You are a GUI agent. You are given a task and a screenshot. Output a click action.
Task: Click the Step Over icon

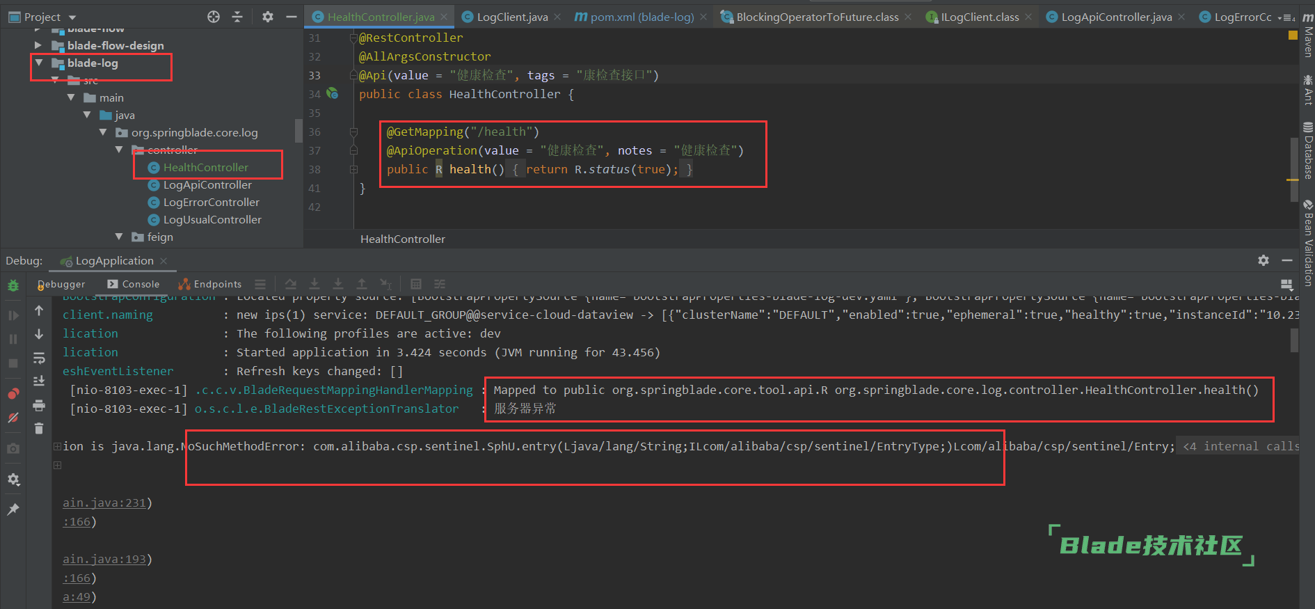point(291,284)
